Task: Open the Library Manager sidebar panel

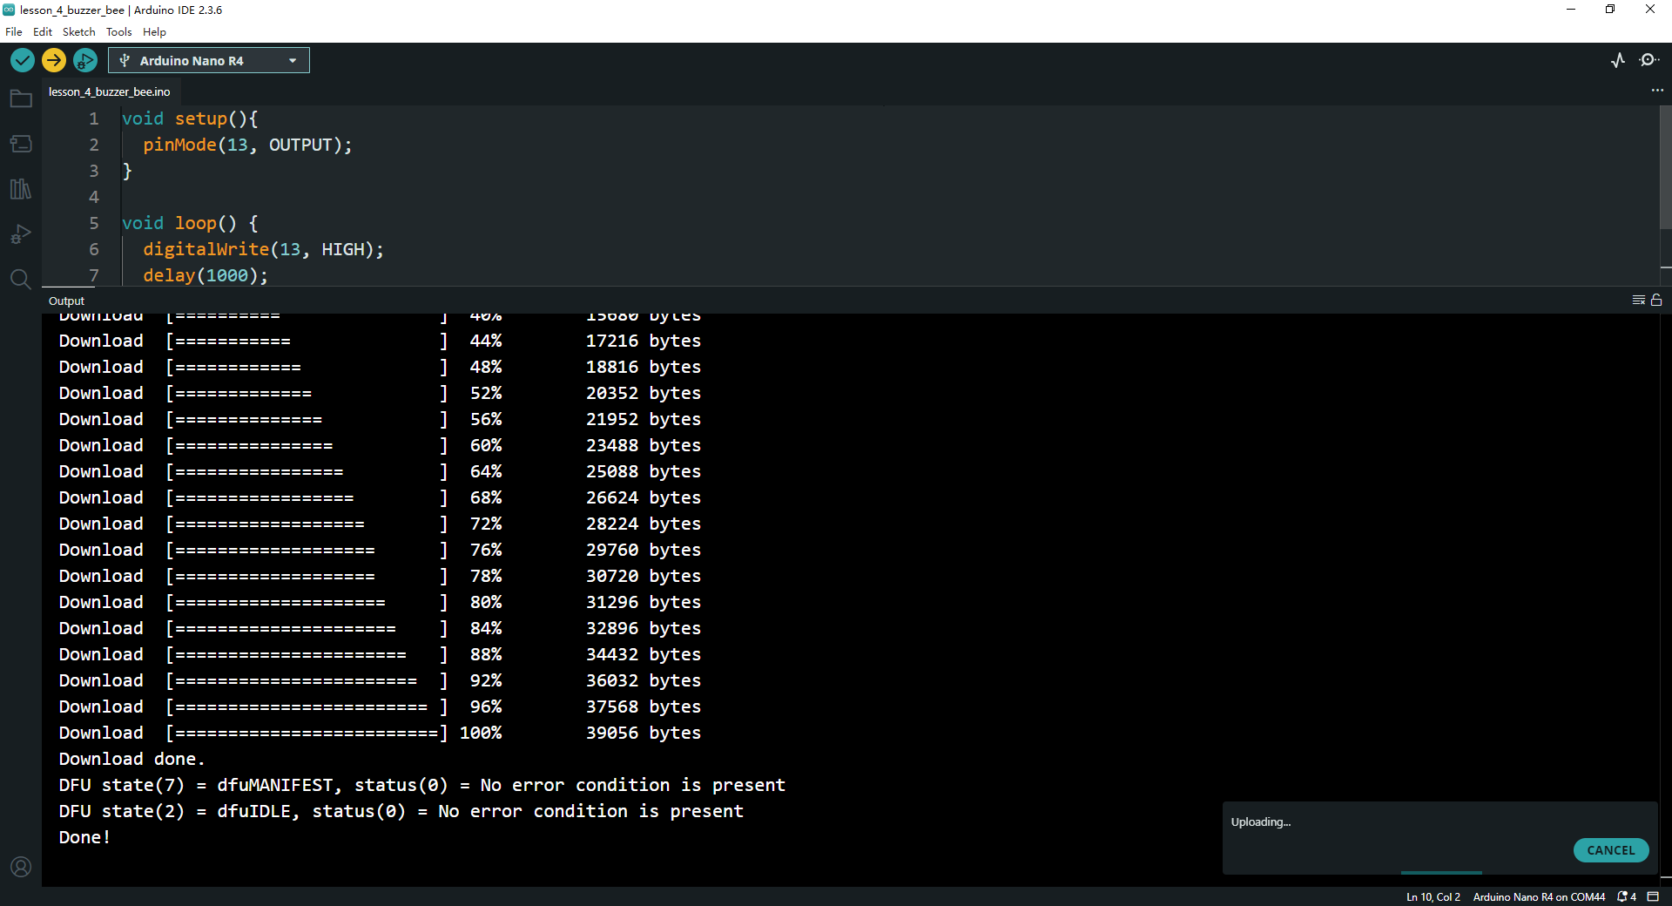Action: pos(21,189)
